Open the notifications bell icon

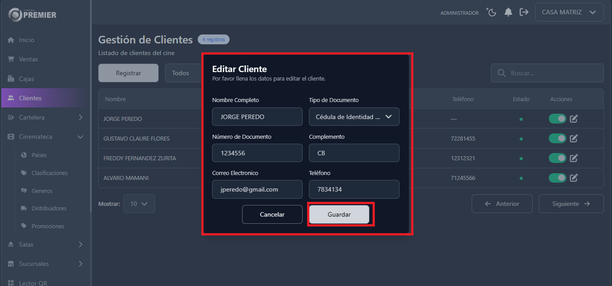point(508,12)
